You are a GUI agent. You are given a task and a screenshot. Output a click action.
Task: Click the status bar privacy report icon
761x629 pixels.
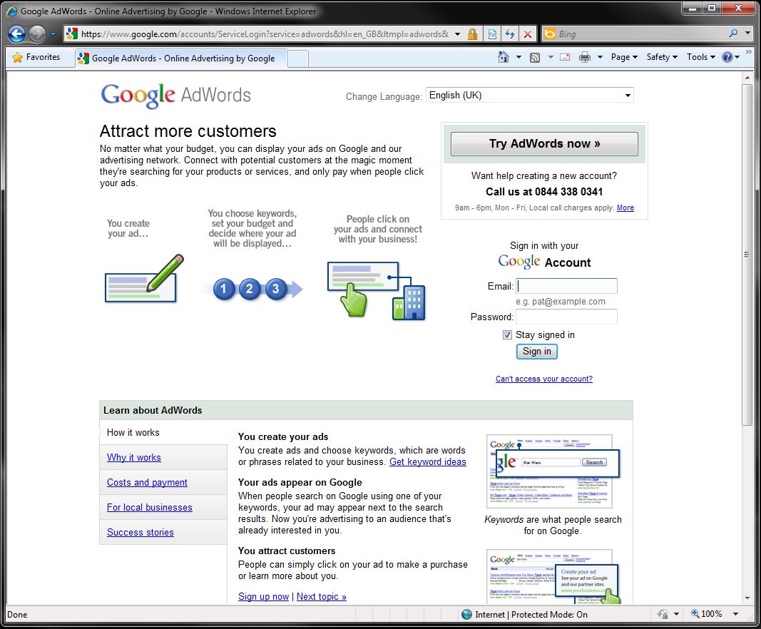[x=663, y=615]
